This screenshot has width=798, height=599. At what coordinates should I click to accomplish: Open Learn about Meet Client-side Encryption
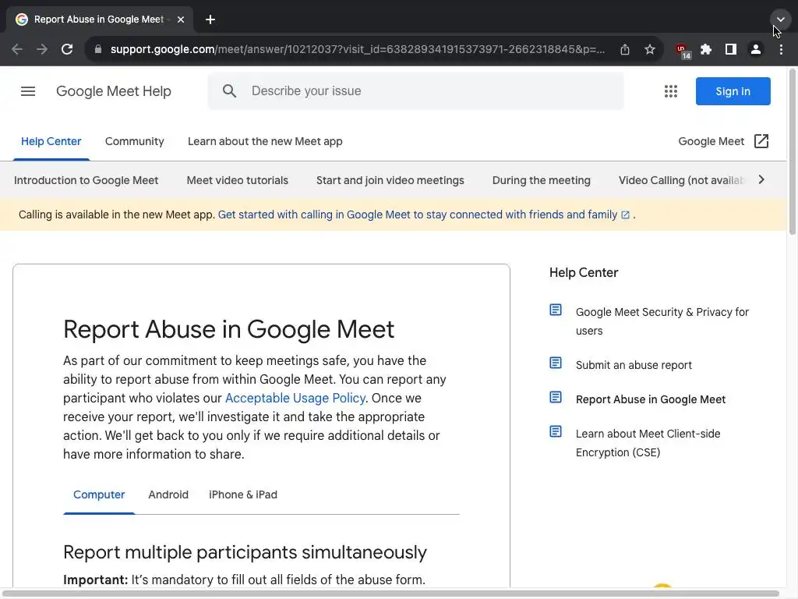(648, 443)
